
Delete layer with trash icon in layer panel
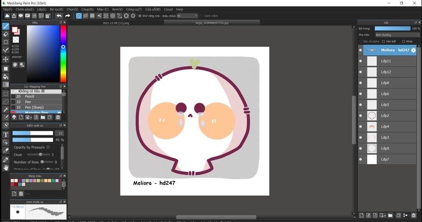pyautogui.click(x=414, y=215)
